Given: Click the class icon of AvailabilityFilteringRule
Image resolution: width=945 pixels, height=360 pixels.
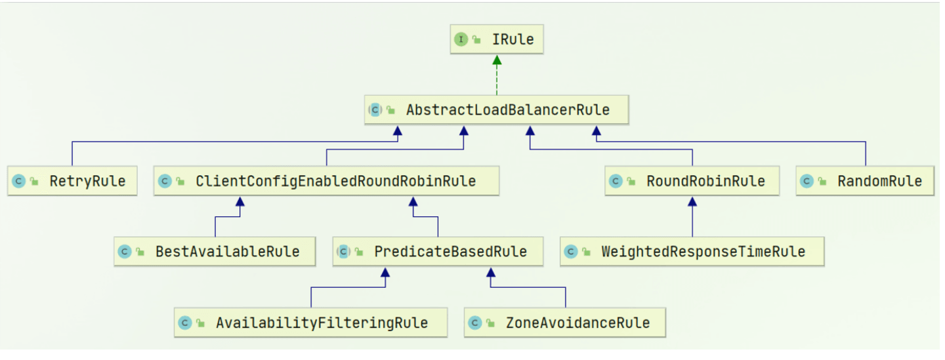Looking at the screenshot, I should click(185, 323).
